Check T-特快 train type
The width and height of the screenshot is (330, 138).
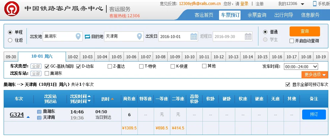[x=141, y=67]
